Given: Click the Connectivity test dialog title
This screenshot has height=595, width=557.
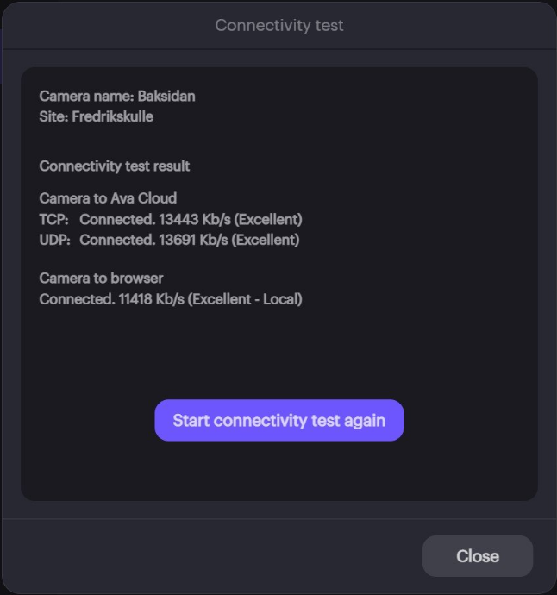Looking at the screenshot, I should (278, 25).
